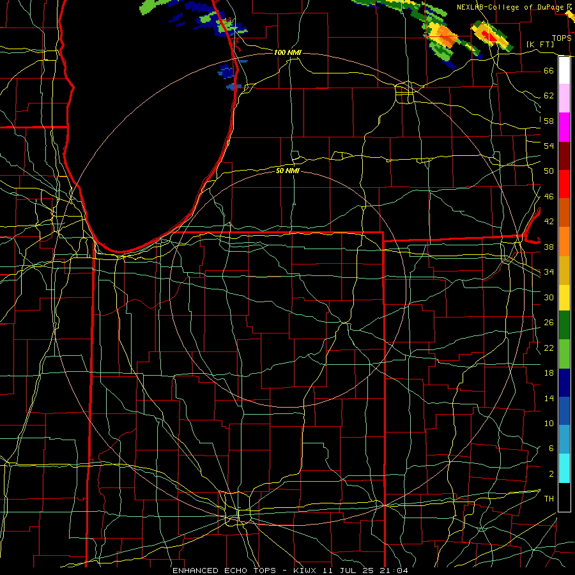Viewport: 575px width, 575px height.
Task: Select the bright red legend swatch
Action: pos(564,184)
